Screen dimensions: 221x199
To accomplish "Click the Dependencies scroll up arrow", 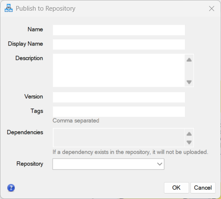I will point(189,134).
